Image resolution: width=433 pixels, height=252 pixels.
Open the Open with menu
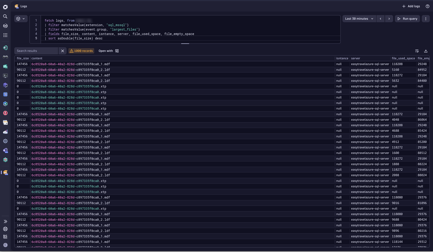coord(109,51)
